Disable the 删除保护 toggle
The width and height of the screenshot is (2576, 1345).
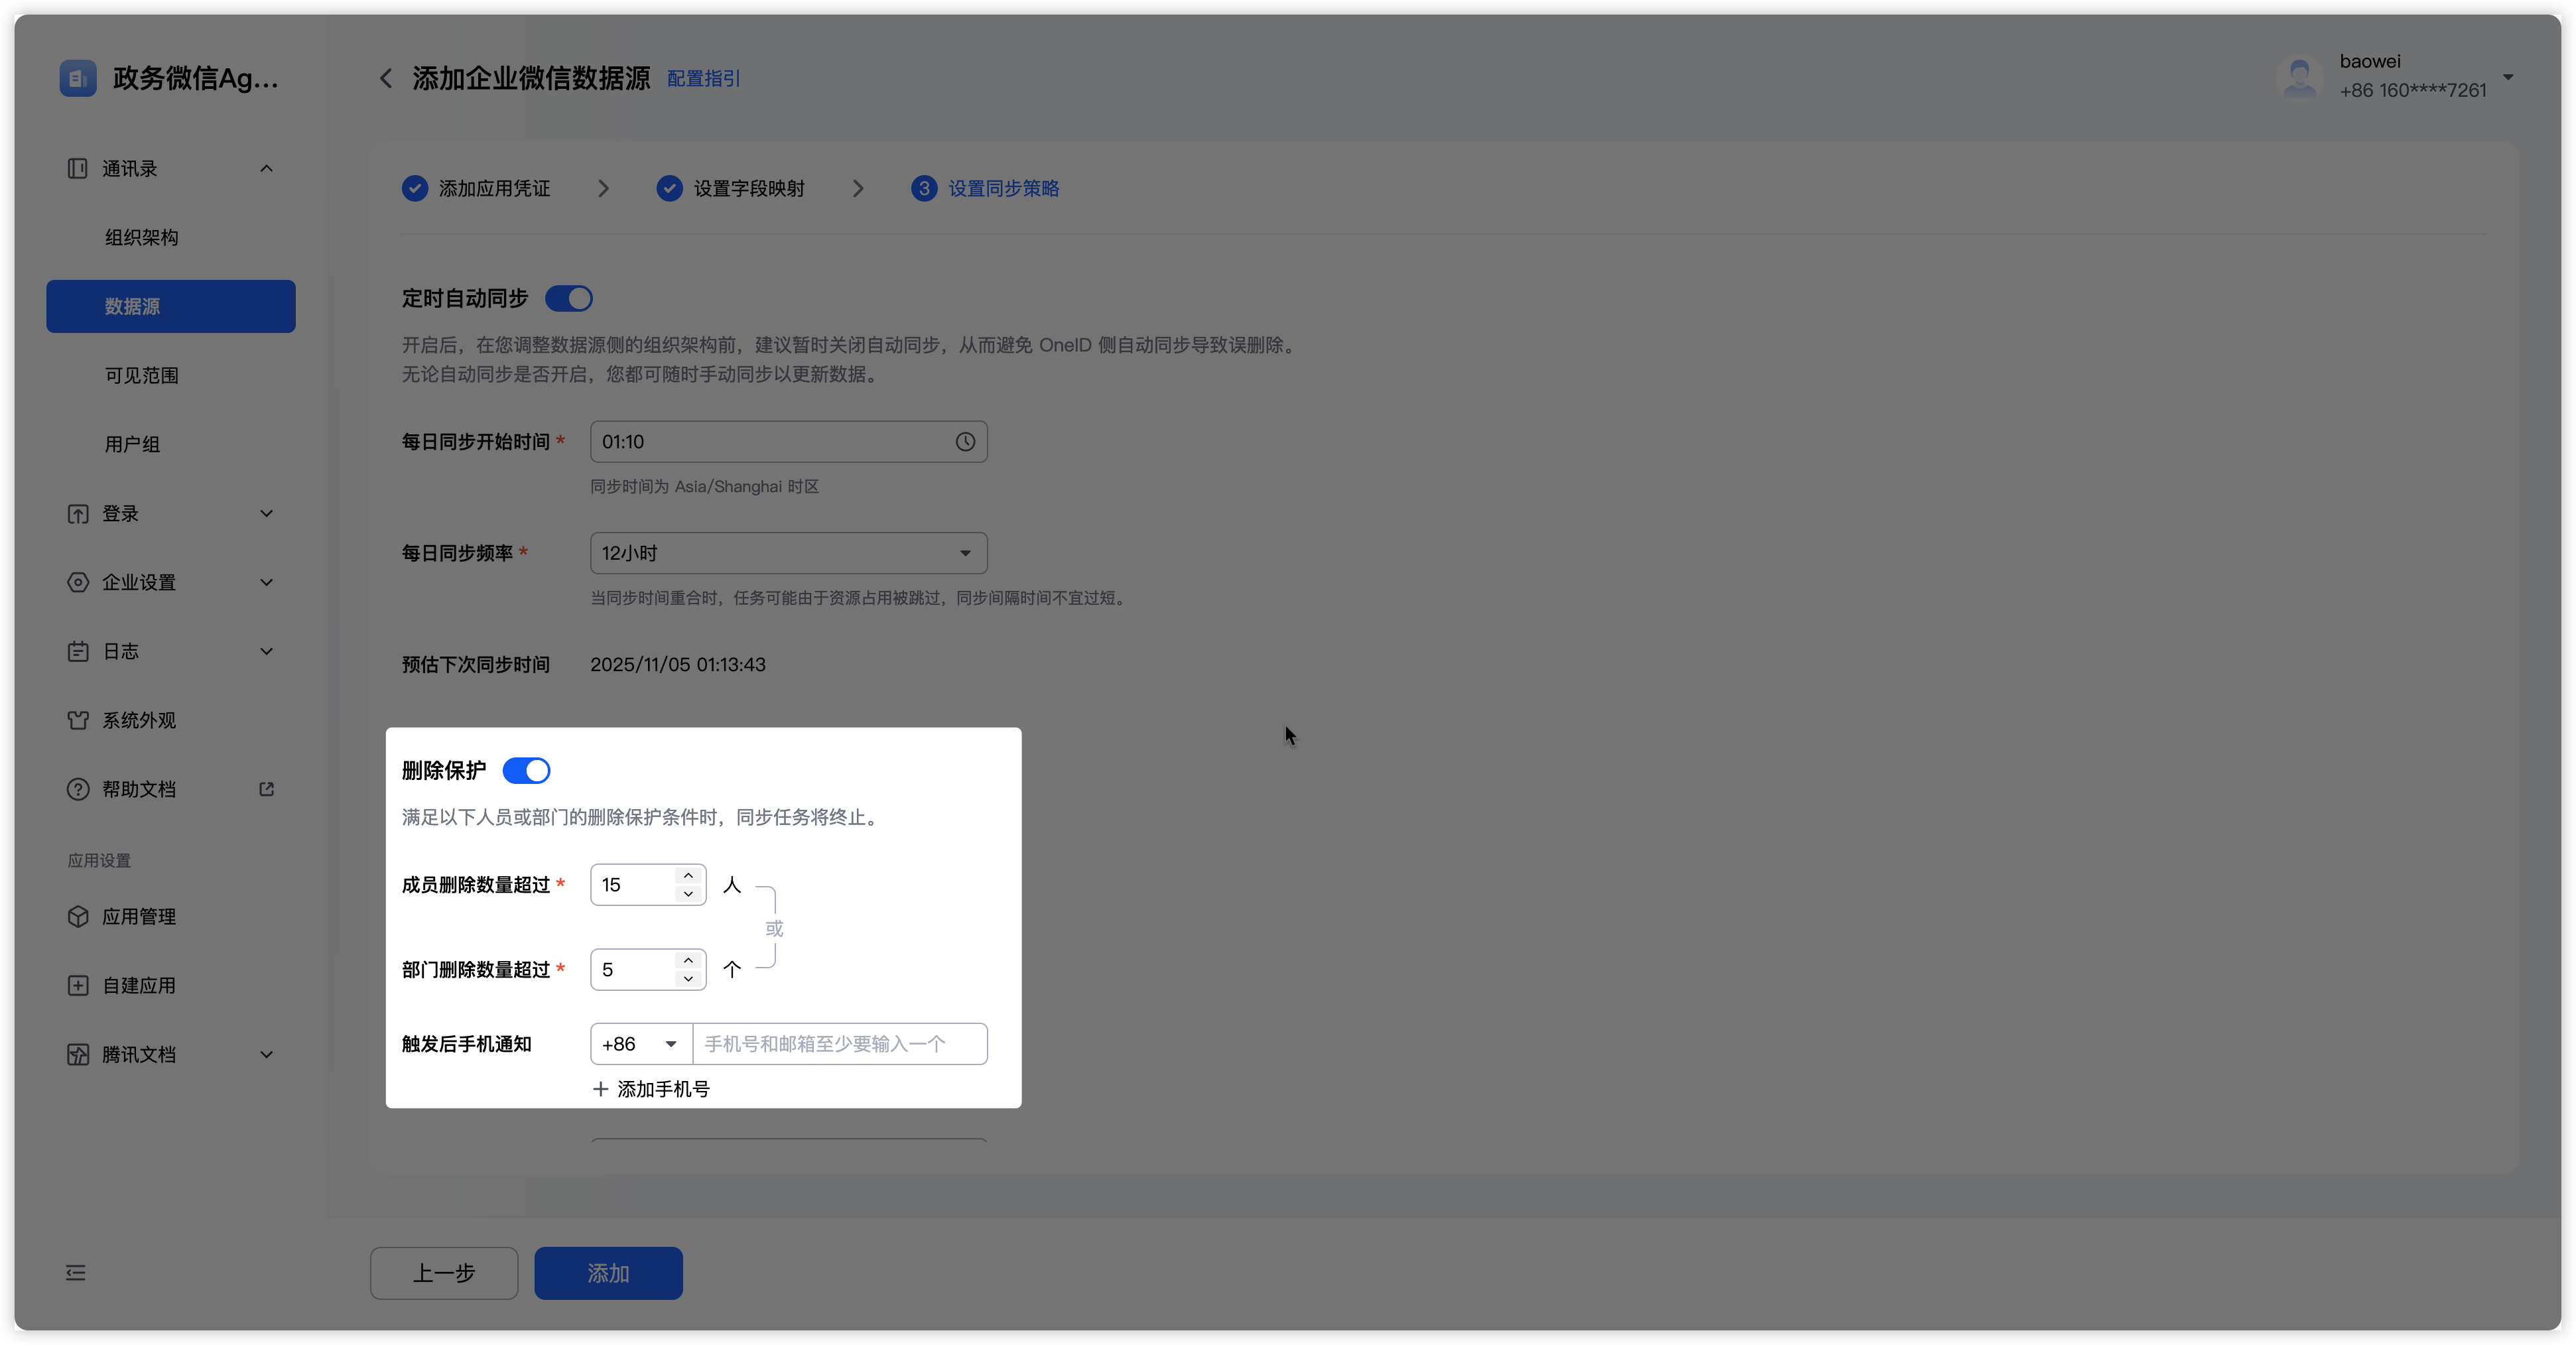[x=526, y=771]
